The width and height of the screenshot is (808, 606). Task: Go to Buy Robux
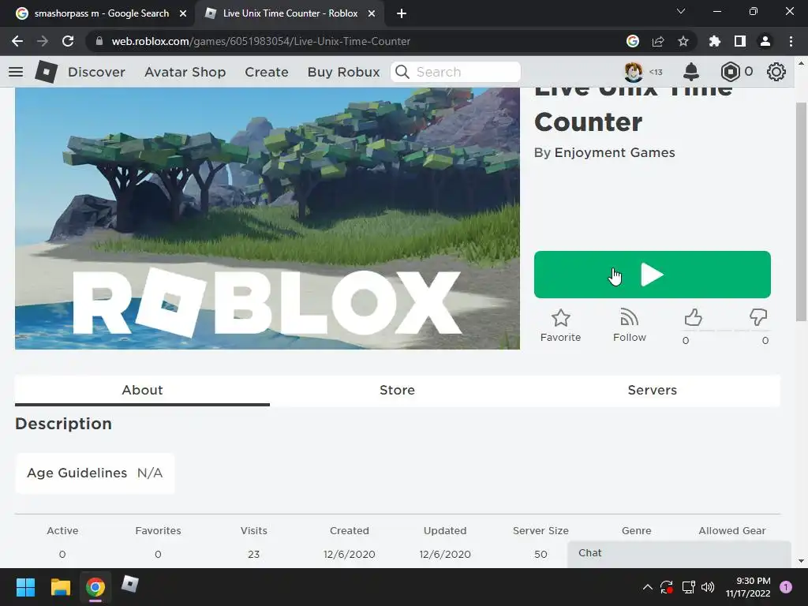point(344,72)
